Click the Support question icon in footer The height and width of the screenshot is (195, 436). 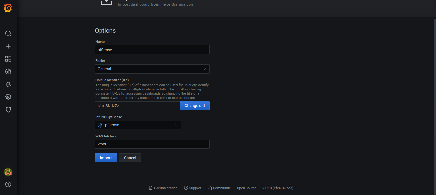186,188
